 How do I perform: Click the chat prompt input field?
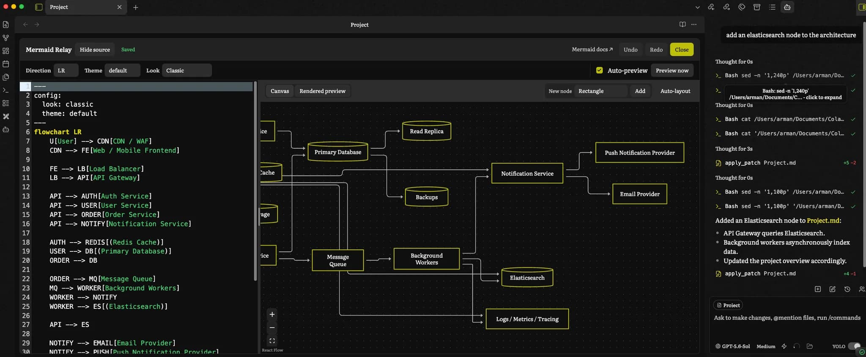click(787, 318)
